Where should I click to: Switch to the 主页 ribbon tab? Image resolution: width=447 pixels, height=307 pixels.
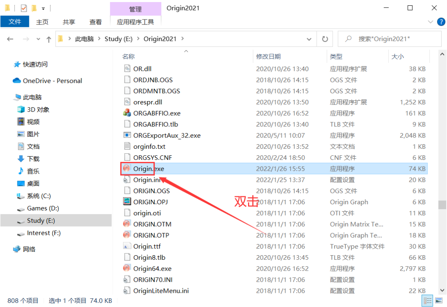point(42,22)
